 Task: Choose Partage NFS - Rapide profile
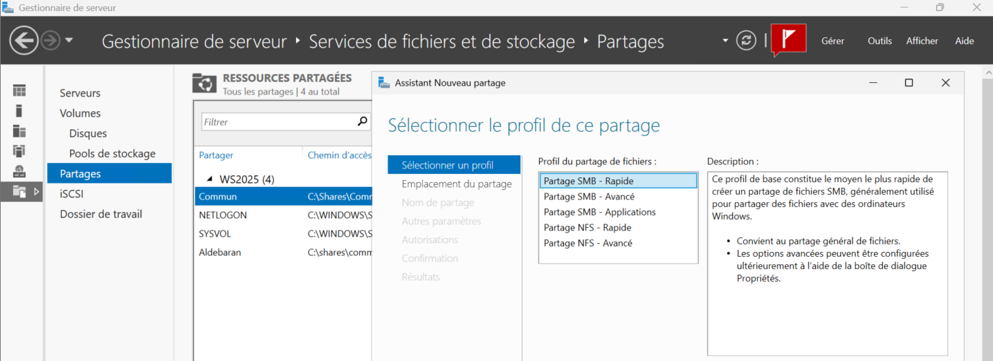[587, 228]
